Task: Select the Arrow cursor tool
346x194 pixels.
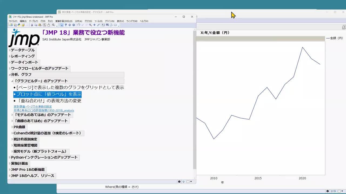Action: pyautogui.click(x=61, y=25)
